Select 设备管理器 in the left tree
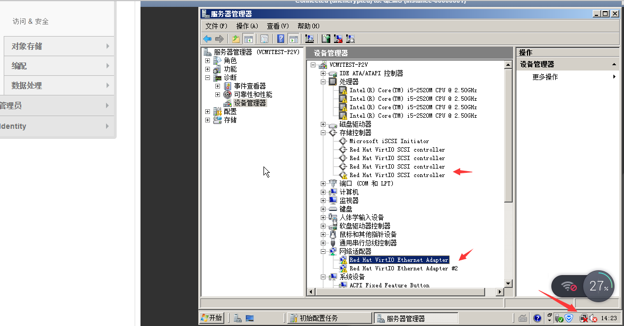Screen dimensions: 624x326 250,103
